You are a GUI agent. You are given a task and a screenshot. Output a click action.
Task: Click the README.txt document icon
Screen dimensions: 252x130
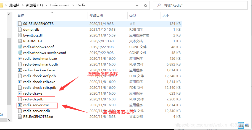(x=20, y=41)
